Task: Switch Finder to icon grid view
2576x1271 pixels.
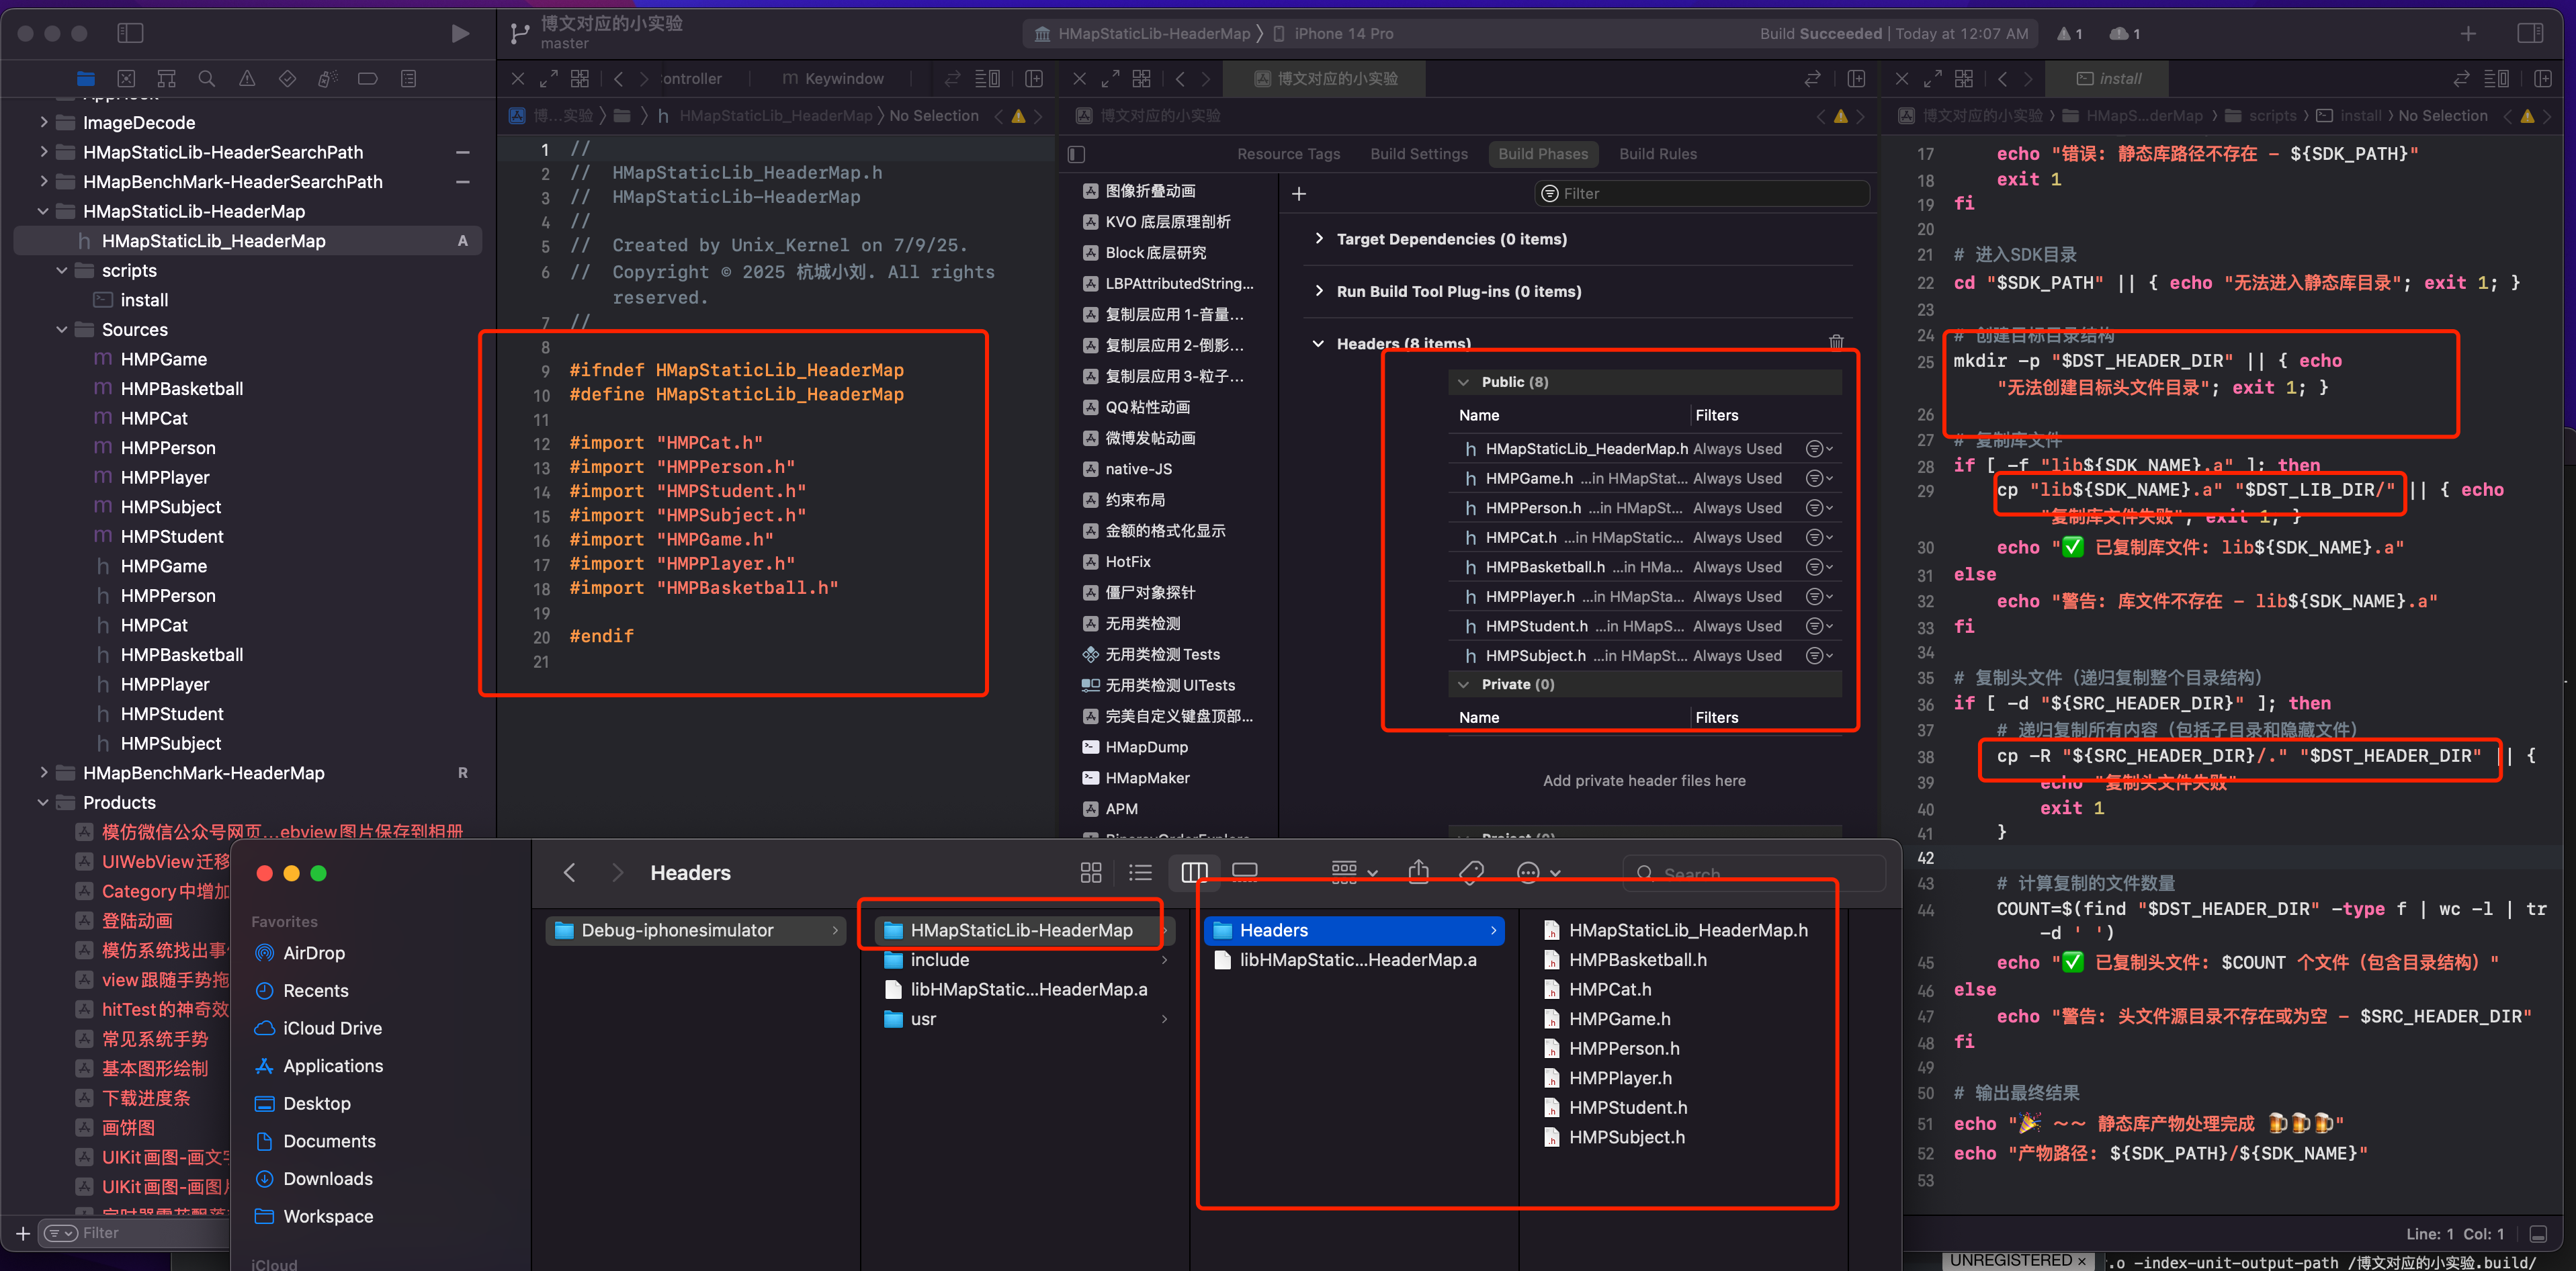Action: point(1091,873)
